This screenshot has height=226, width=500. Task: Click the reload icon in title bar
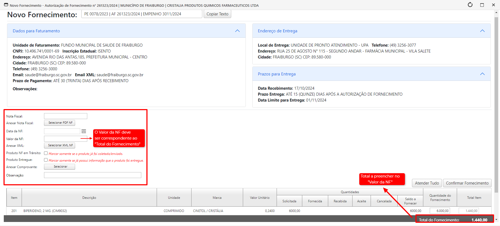pyautogui.click(x=470, y=5)
